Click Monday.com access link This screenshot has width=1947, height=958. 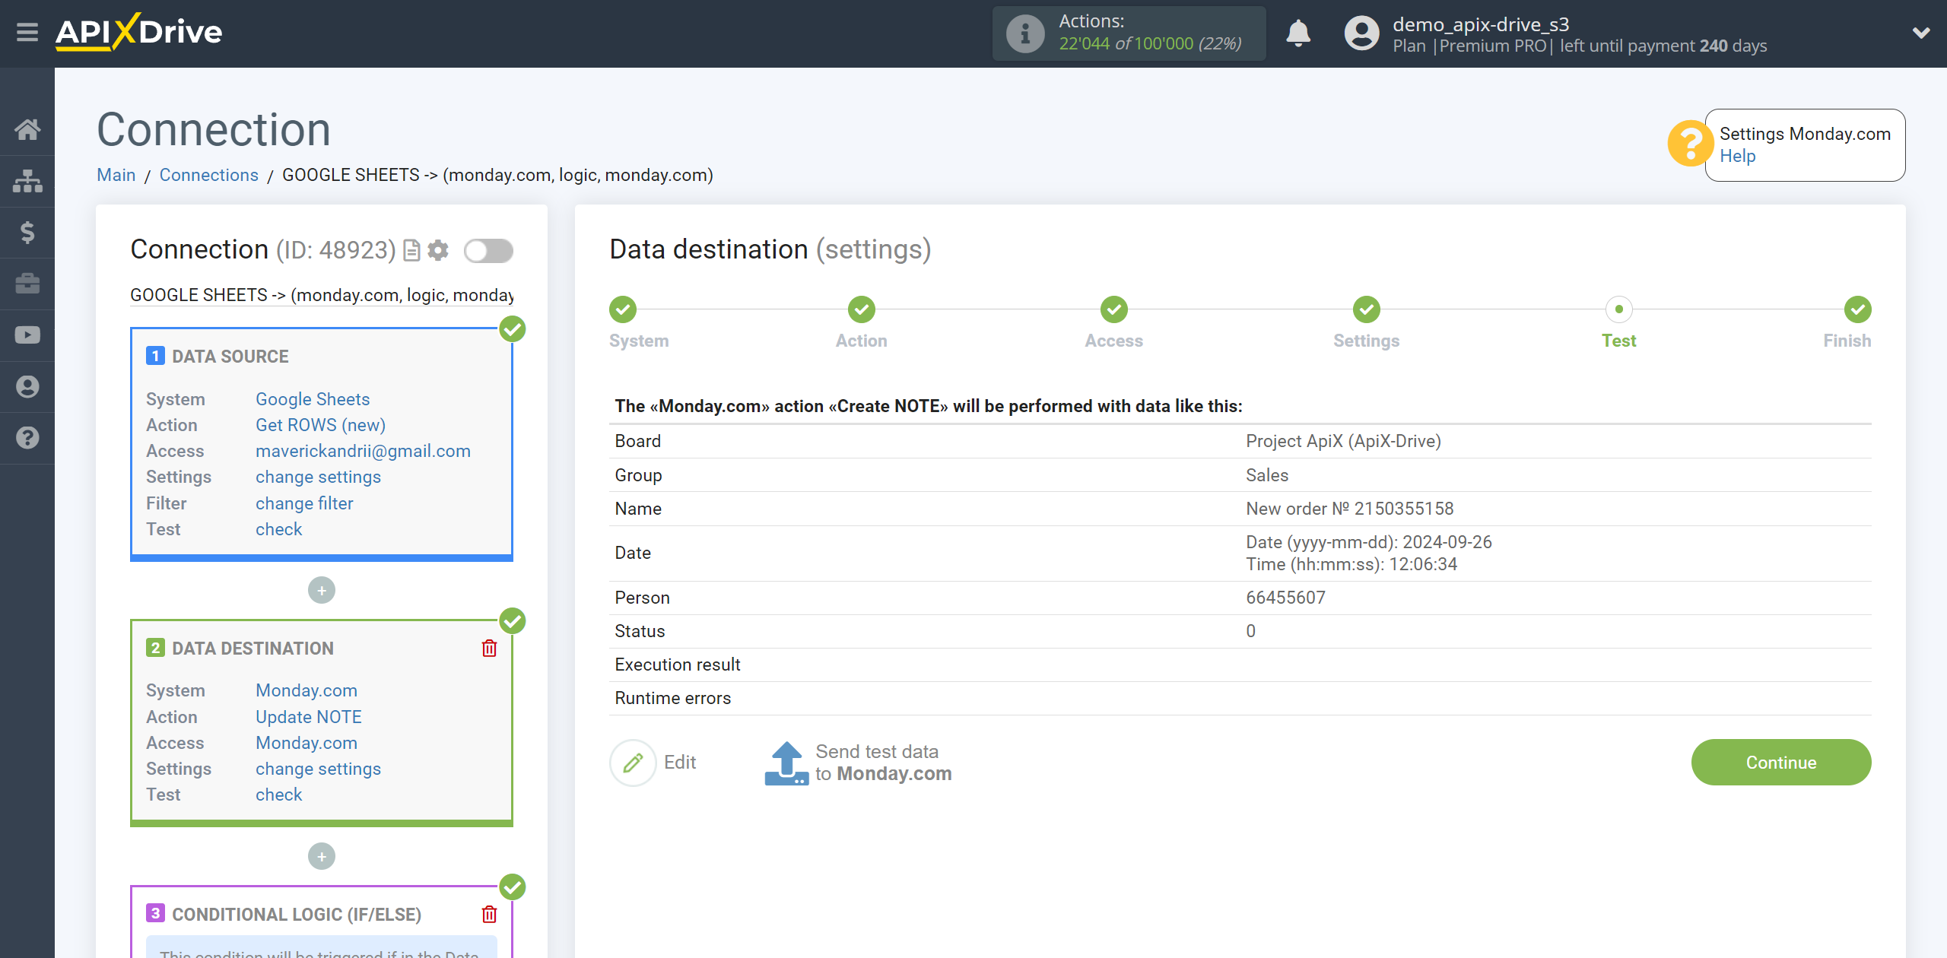click(x=306, y=743)
